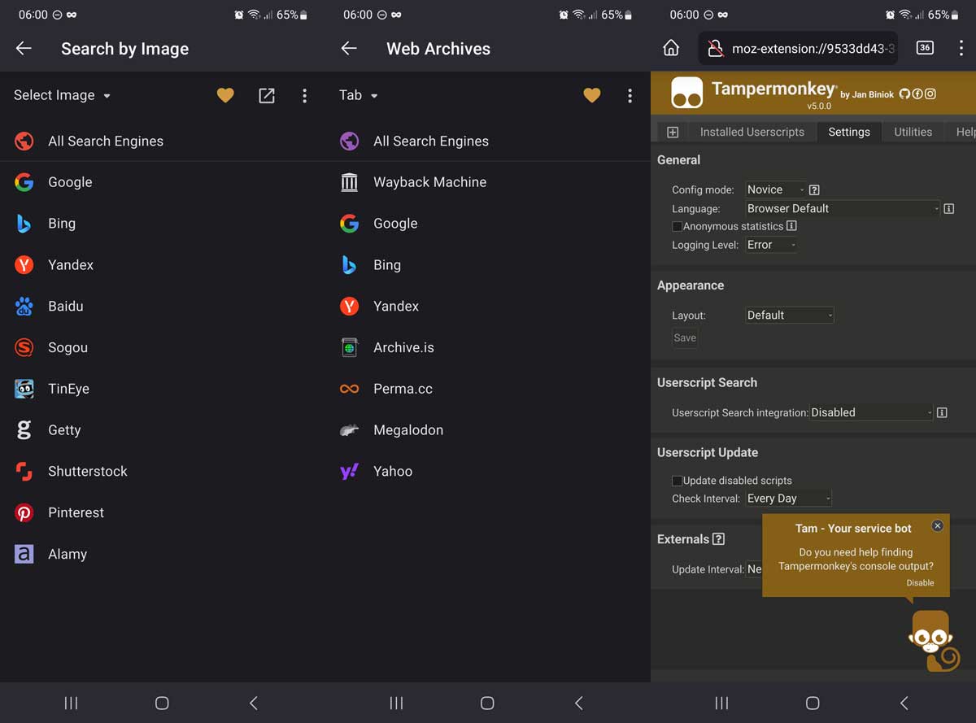Open Tampermonkey Facebook link icon
Screen dimensions: 976x723
point(917,94)
